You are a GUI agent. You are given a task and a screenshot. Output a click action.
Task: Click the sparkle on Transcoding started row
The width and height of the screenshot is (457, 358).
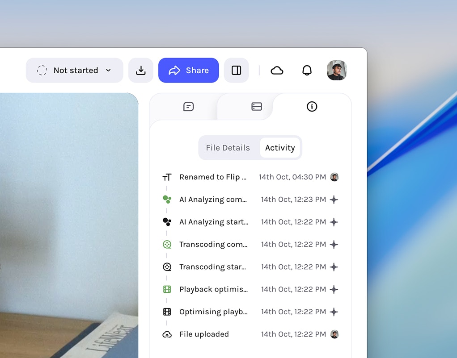coord(334,266)
